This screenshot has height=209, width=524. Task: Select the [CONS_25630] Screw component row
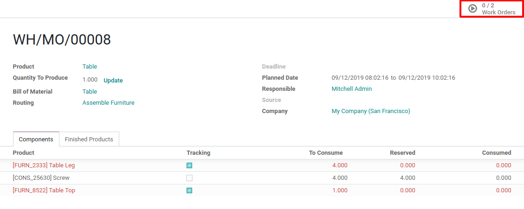pos(41,178)
